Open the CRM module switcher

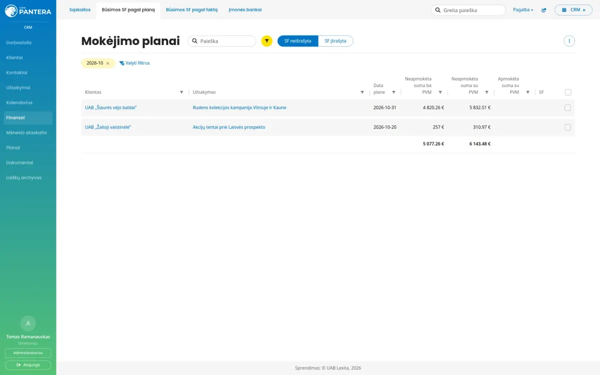(573, 10)
